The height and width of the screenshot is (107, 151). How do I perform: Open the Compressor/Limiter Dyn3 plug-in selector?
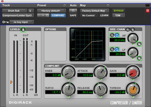tap(18, 16)
